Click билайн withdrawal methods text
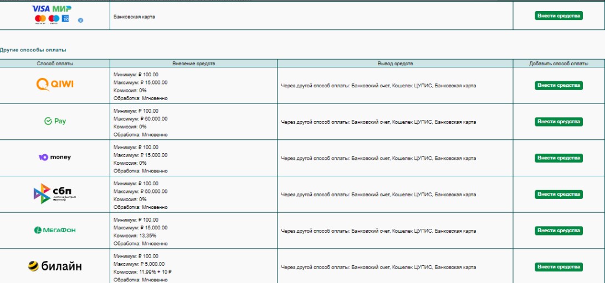 tap(378, 267)
